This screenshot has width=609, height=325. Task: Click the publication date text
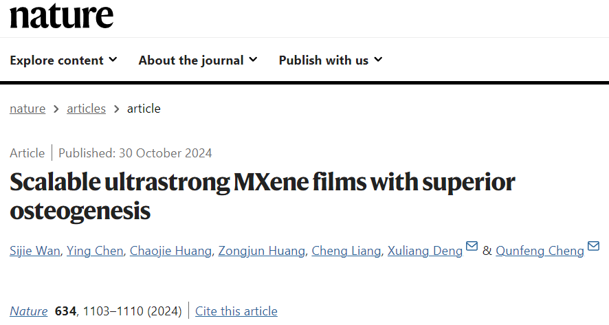coord(135,153)
